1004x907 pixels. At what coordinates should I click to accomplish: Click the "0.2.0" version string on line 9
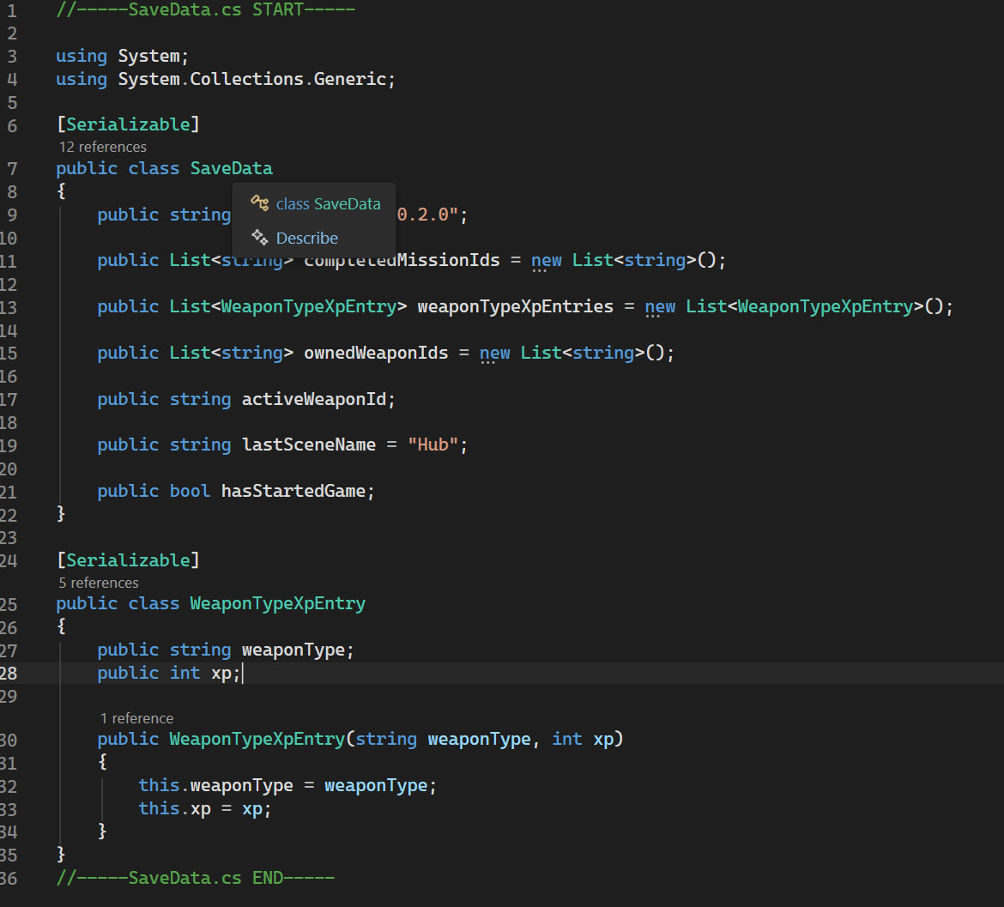tap(426, 215)
